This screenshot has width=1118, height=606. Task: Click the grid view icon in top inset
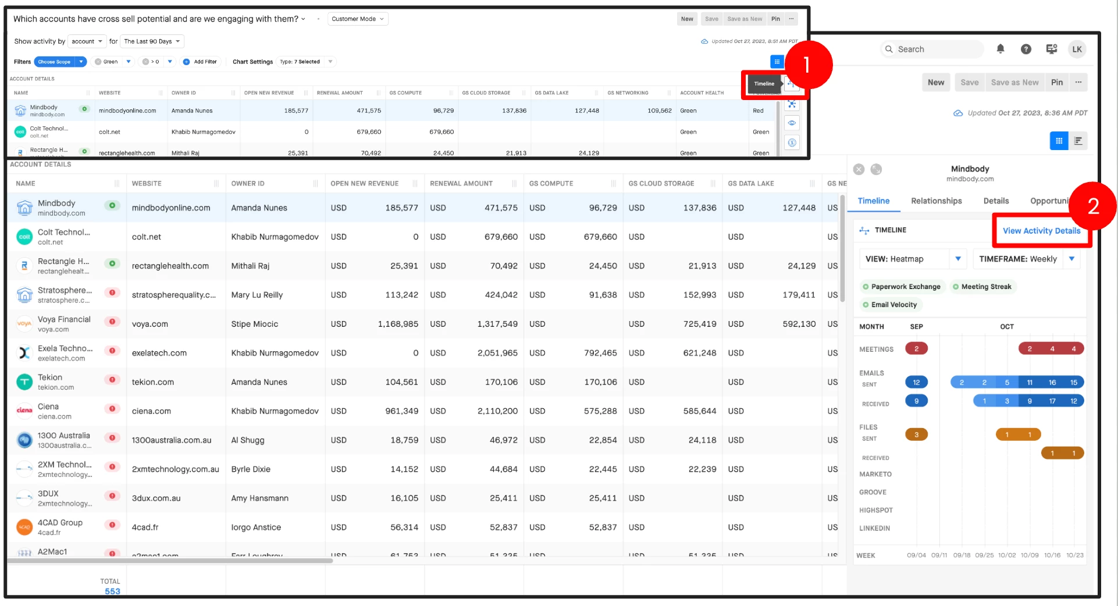(777, 61)
